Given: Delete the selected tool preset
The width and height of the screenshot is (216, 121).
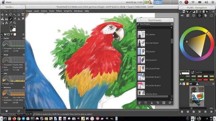Looking at the screenshot, I should 164,103.
